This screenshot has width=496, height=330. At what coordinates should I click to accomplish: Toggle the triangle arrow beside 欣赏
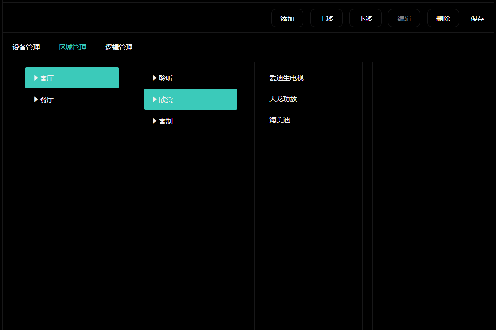(x=154, y=99)
